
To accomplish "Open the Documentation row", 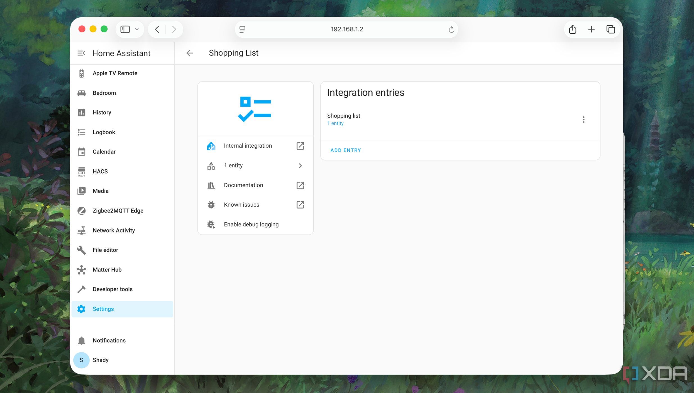I will pos(255,185).
